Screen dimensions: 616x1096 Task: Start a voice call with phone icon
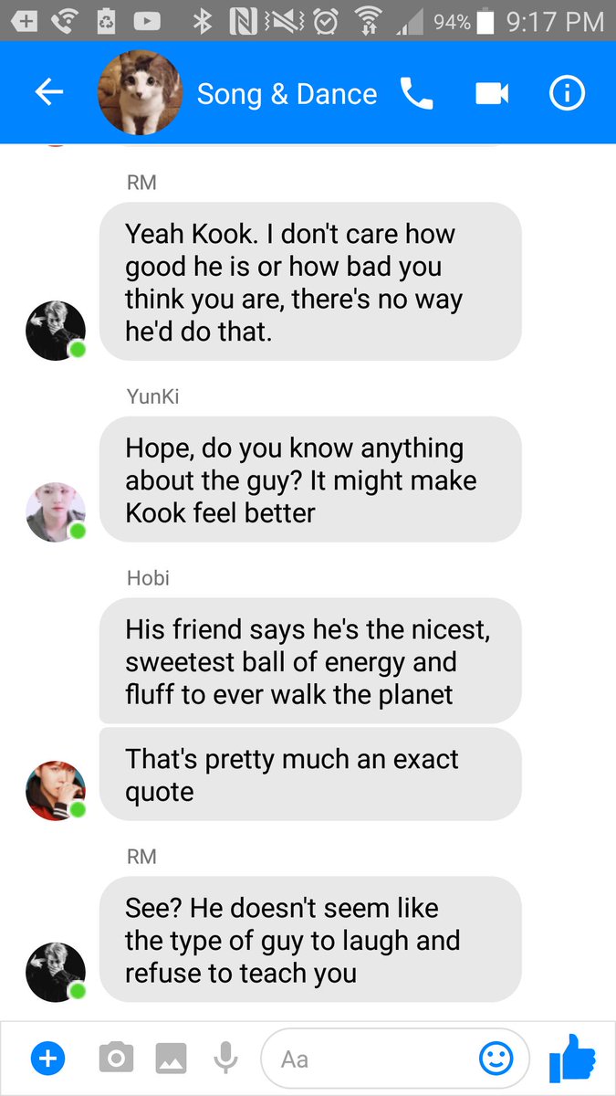(416, 93)
